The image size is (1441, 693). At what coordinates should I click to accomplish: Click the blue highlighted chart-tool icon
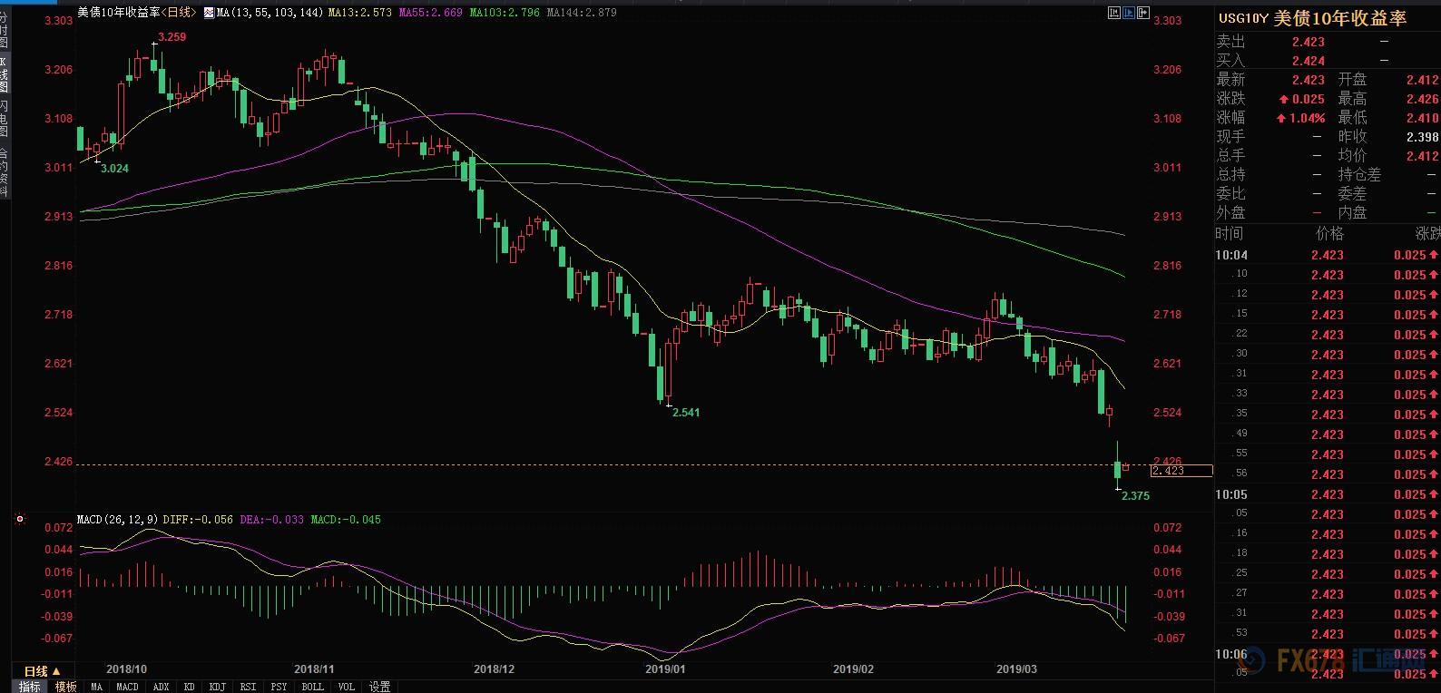(1129, 13)
